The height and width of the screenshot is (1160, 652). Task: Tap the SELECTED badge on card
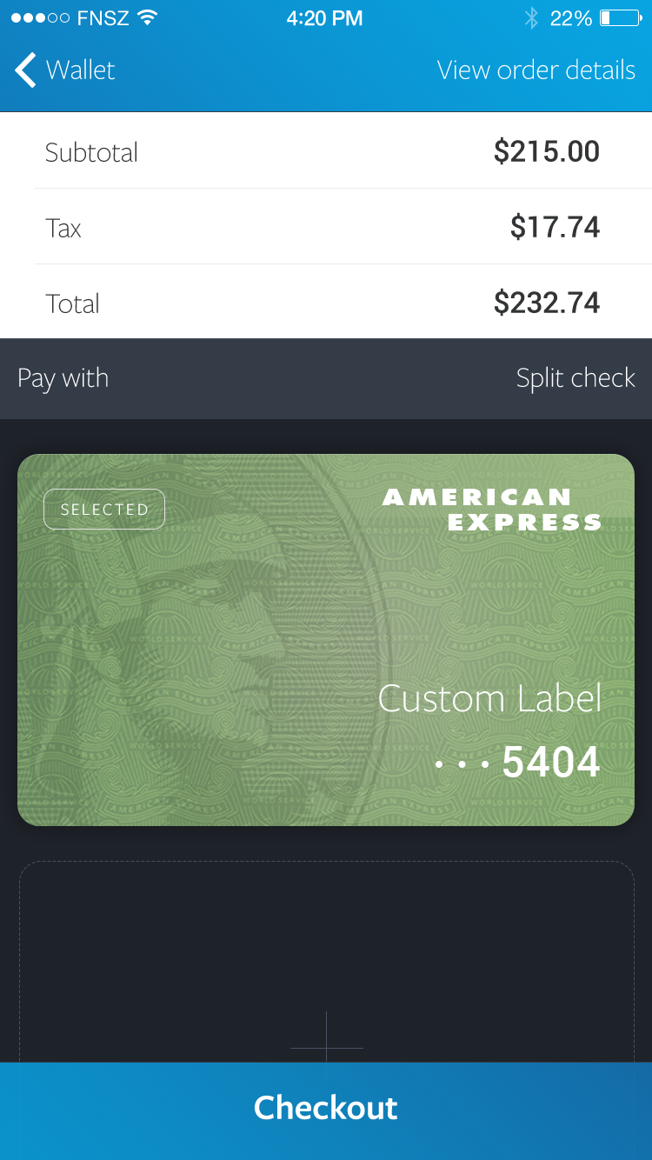[104, 510]
